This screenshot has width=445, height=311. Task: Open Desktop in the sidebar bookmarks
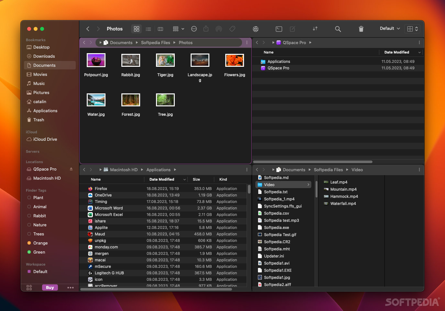(x=50, y=47)
